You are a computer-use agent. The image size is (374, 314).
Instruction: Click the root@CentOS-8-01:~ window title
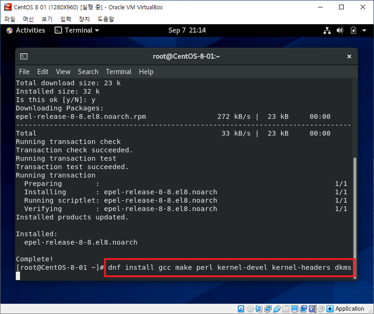coord(186,56)
